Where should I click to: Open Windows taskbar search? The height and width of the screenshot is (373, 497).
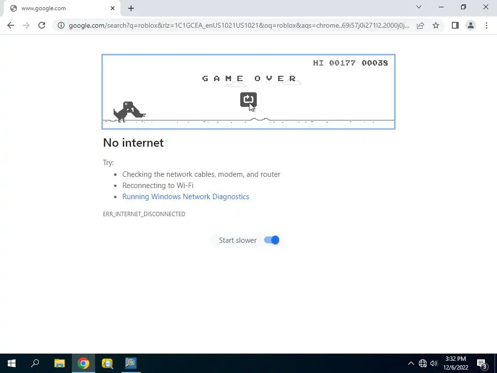click(35, 363)
